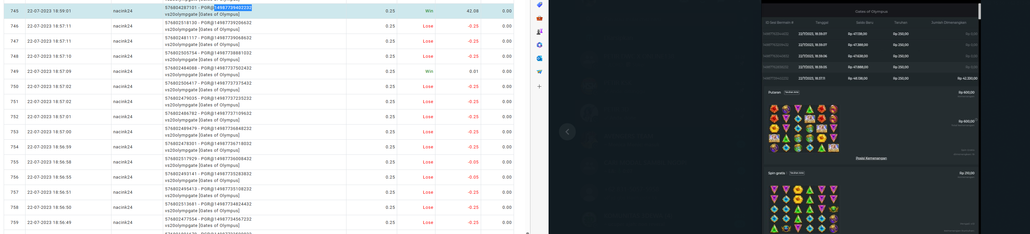Click the 0.25 bet value in row 750

coord(390,86)
